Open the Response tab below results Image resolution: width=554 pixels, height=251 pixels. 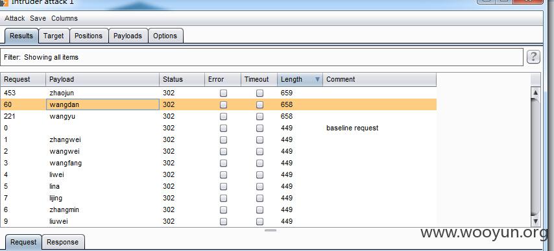pyautogui.click(x=62, y=242)
